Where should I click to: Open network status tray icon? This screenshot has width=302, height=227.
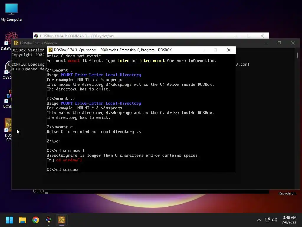pyautogui.click(x=267, y=220)
